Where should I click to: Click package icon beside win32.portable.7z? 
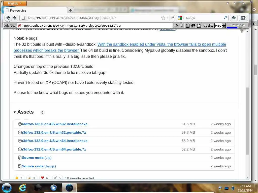tap(20, 132)
